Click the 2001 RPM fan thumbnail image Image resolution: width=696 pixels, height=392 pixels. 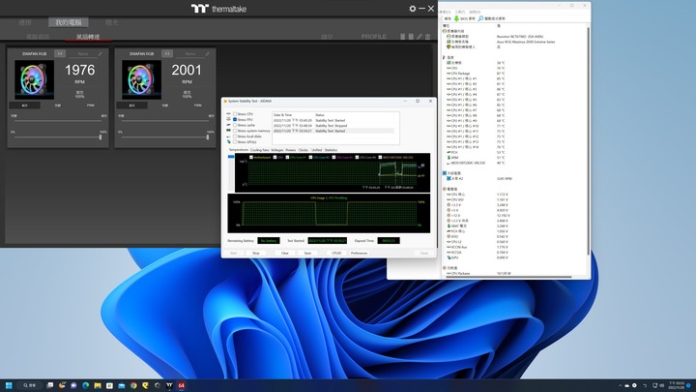[141, 79]
